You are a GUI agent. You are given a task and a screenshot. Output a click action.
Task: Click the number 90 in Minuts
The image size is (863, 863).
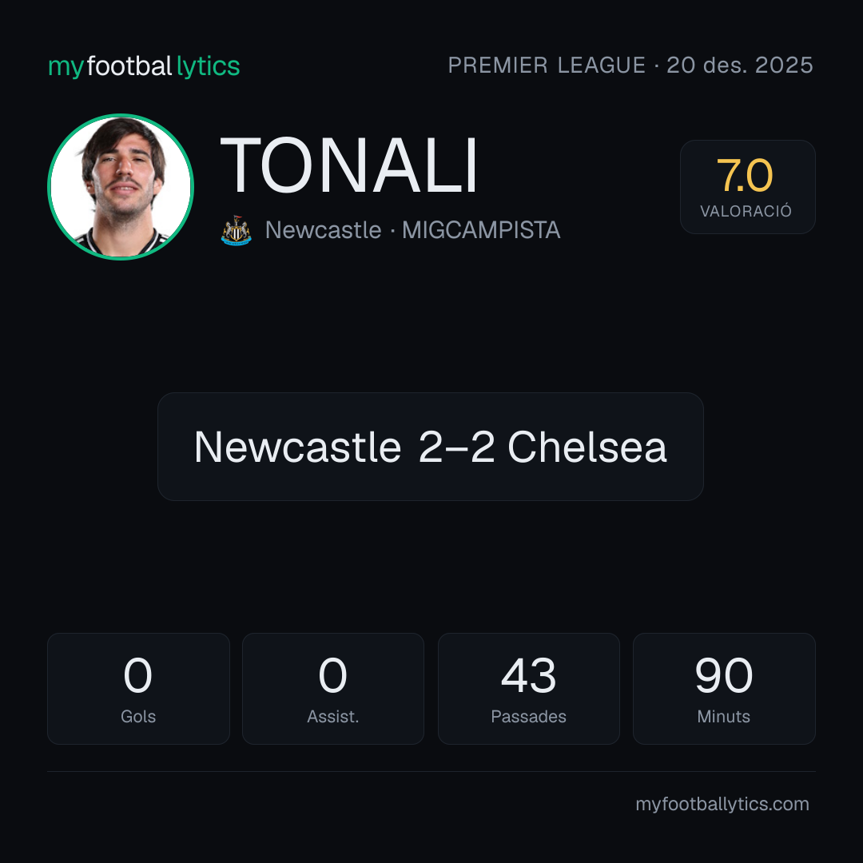tap(724, 675)
